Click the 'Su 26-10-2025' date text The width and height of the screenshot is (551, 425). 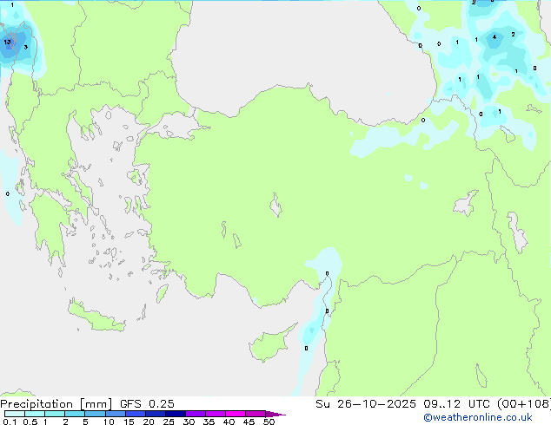pyautogui.click(x=366, y=404)
